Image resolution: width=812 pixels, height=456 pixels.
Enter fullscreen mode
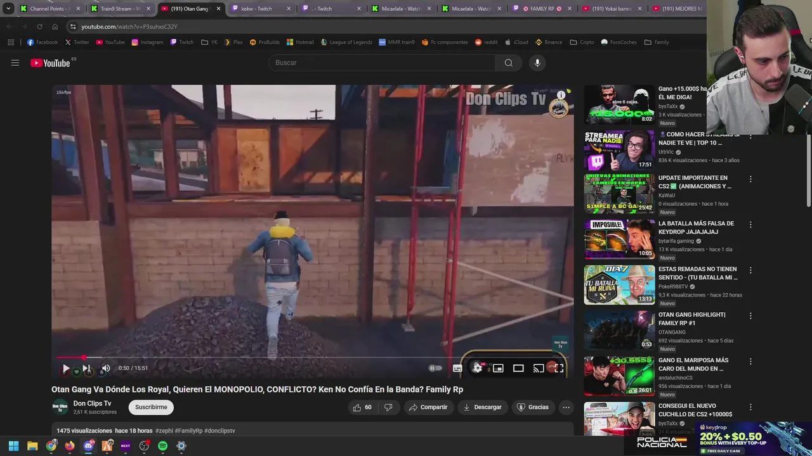559,368
